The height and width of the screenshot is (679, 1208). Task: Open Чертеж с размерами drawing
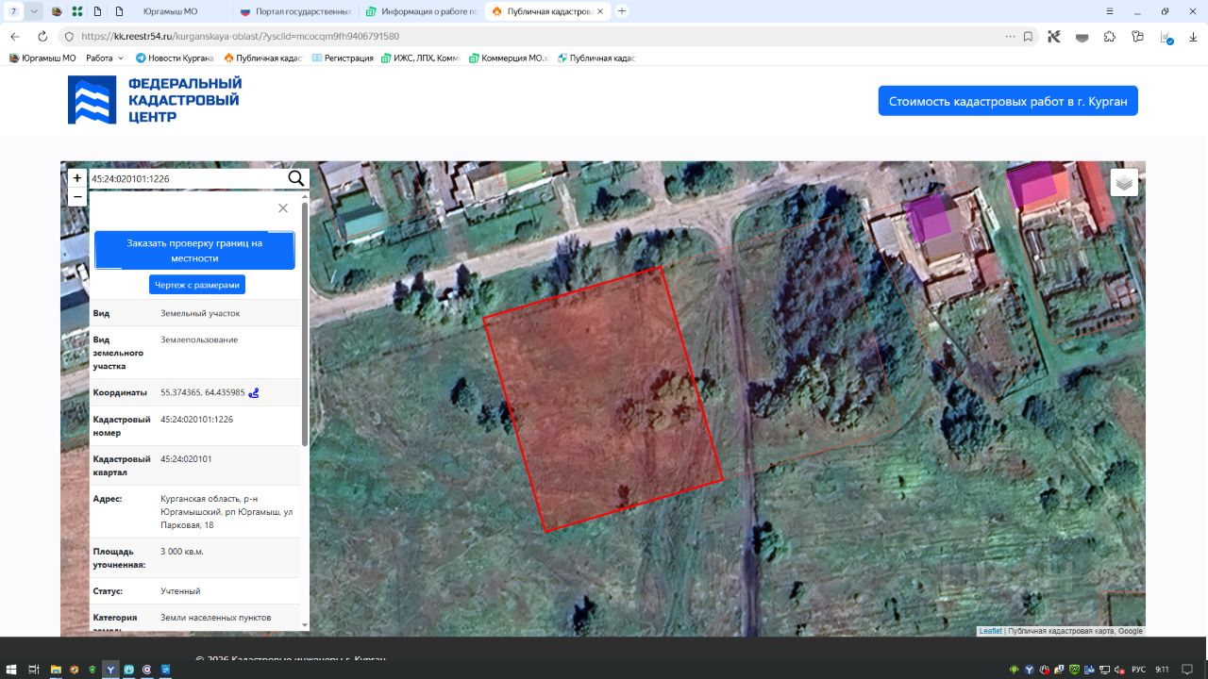tap(197, 285)
